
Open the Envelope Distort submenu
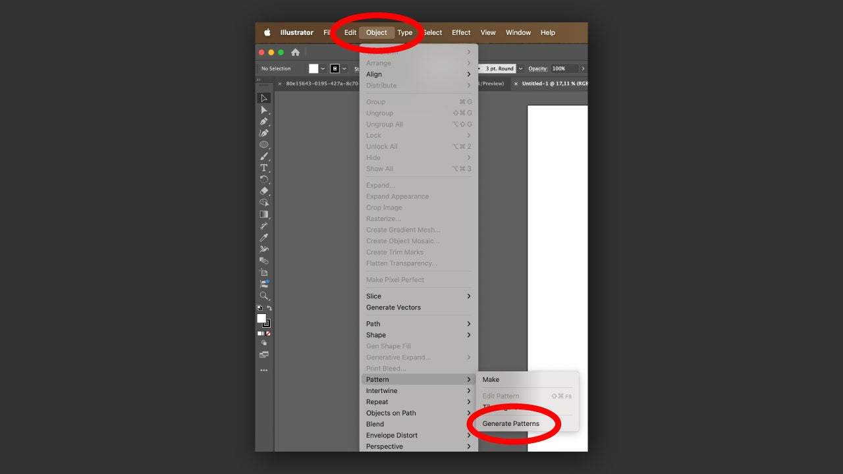(419, 436)
